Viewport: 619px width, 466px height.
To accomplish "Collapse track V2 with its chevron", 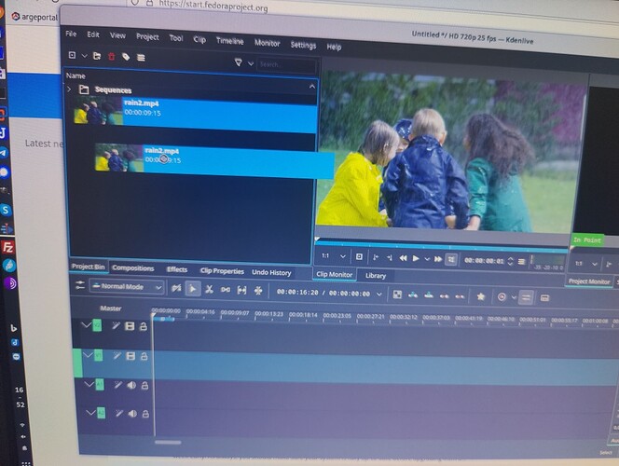I will click(86, 324).
